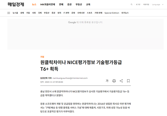Open the 연예 top menu
Image resolution: width=167 pixels, height=116 pixels.
pos(61,4)
